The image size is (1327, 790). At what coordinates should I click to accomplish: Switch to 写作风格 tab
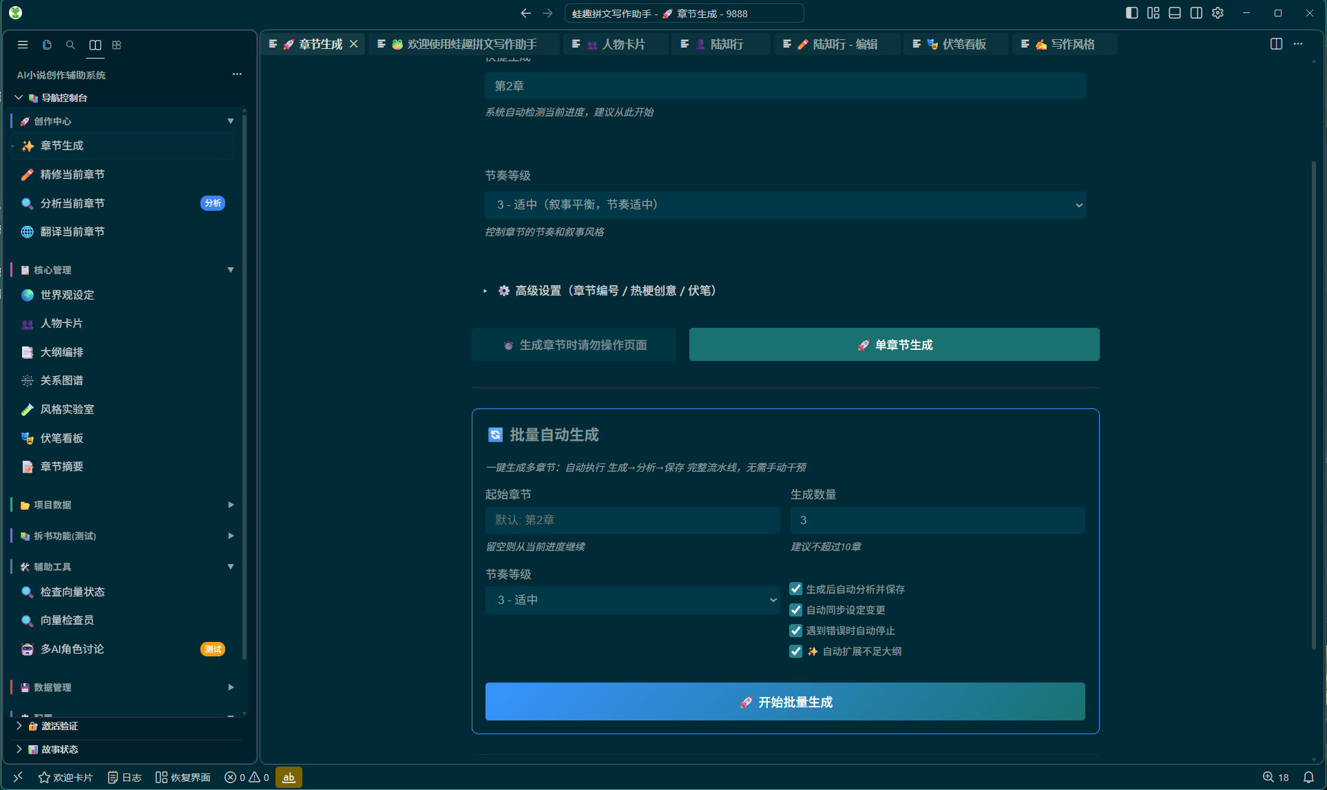[x=1065, y=44]
